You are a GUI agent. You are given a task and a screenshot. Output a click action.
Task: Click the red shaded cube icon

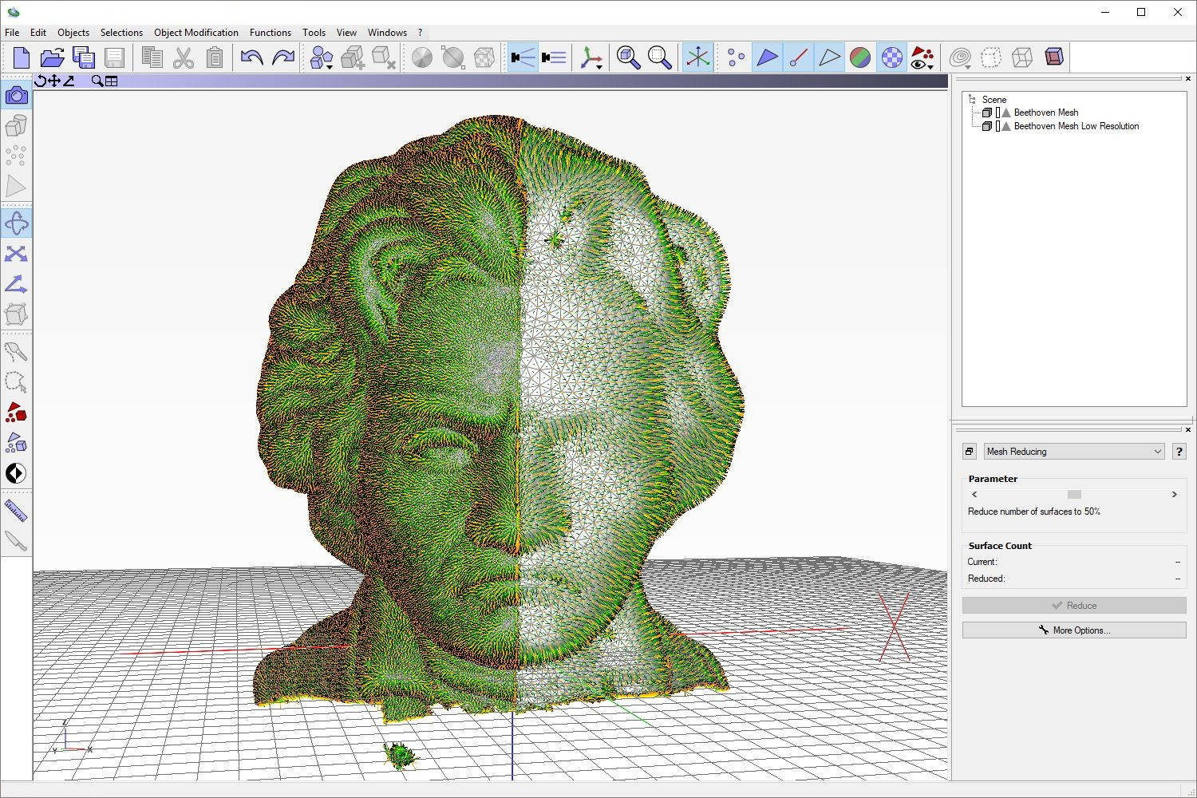(1053, 57)
